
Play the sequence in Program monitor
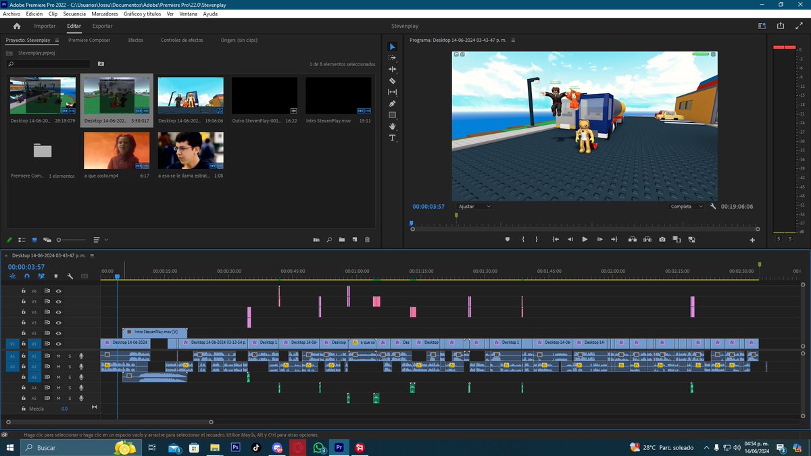pos(585,239)
